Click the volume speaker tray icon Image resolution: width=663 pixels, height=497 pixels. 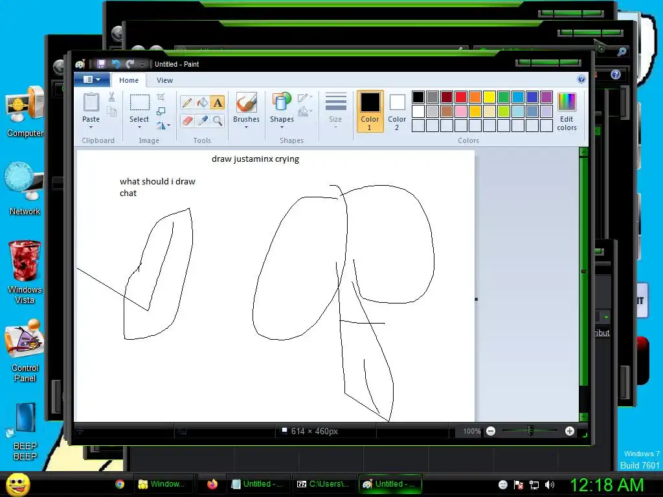550,485
